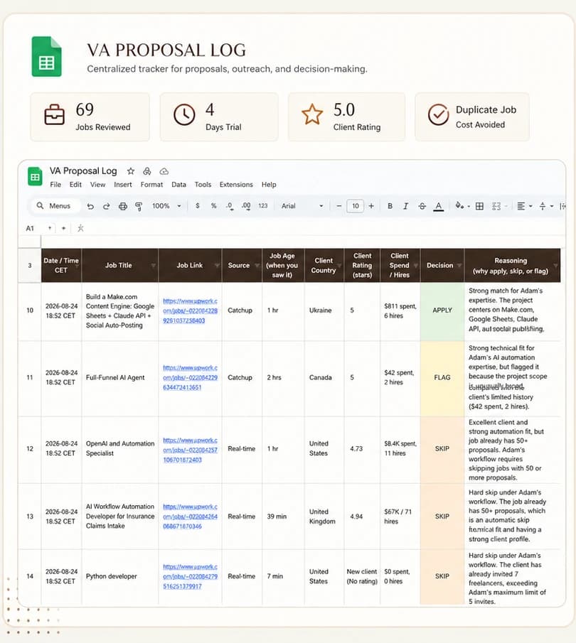Open the Extensions menu
This screenshot has width=576, height=643.
(236, 185)
